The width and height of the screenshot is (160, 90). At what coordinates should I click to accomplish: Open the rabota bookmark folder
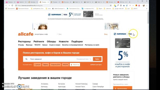tap(134, 8)
